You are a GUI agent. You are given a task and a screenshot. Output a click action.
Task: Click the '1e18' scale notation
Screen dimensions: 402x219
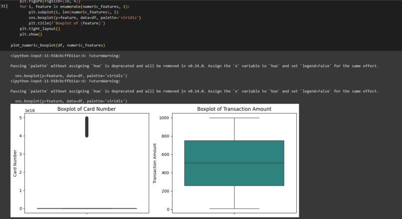(30, 110)
